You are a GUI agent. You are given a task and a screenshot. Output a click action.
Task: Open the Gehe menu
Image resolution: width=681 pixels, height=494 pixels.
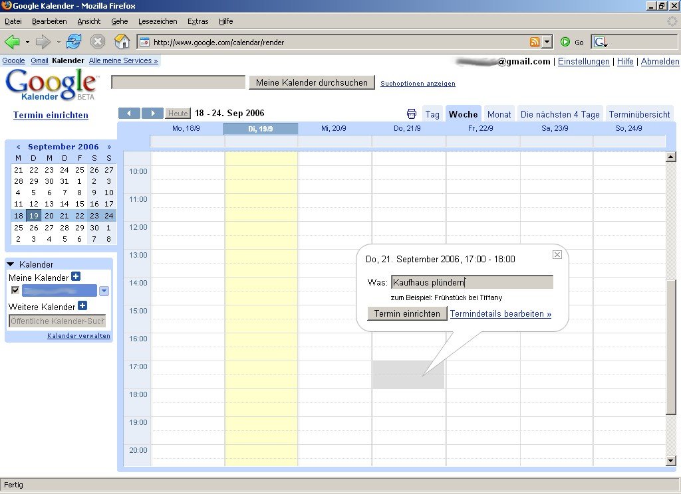coord(120,21)
